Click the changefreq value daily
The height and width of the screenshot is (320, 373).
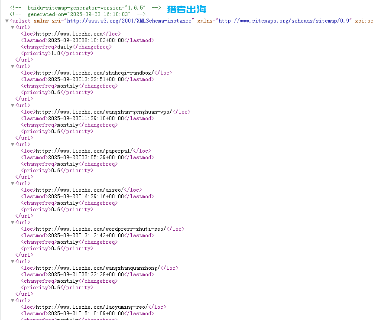coord(65,47)
